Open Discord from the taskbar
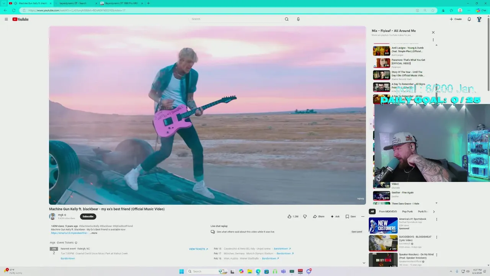 309,271
